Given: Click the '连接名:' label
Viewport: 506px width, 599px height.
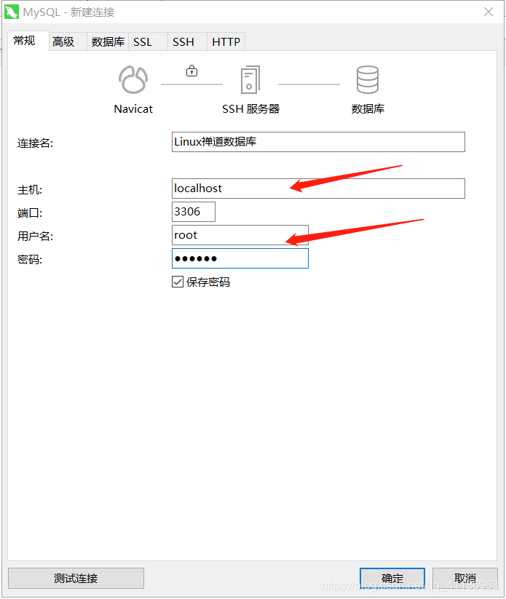Looking at the screenshot, I should 35,143.
